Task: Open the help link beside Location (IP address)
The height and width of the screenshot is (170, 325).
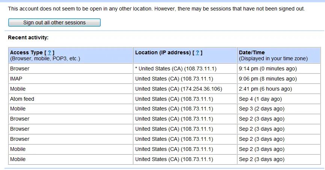Action: coord(197,53)
